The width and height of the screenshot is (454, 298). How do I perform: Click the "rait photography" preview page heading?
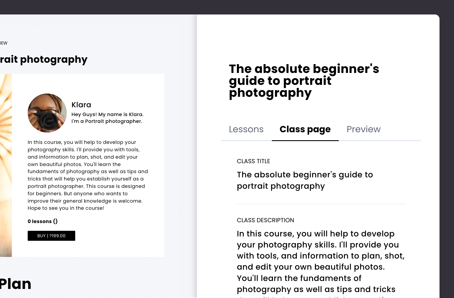coord(44,60)
